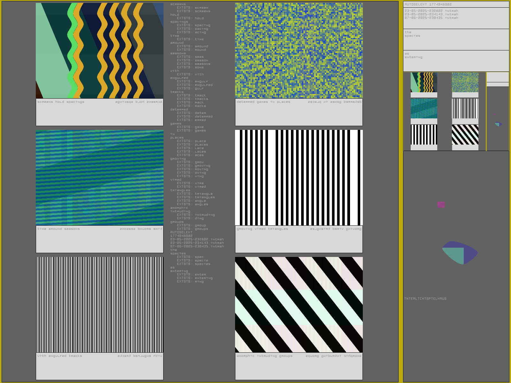Click the tiny purple-teal wedge in minimap
Screen dimensions: 511x383
[x=498, y=124]
